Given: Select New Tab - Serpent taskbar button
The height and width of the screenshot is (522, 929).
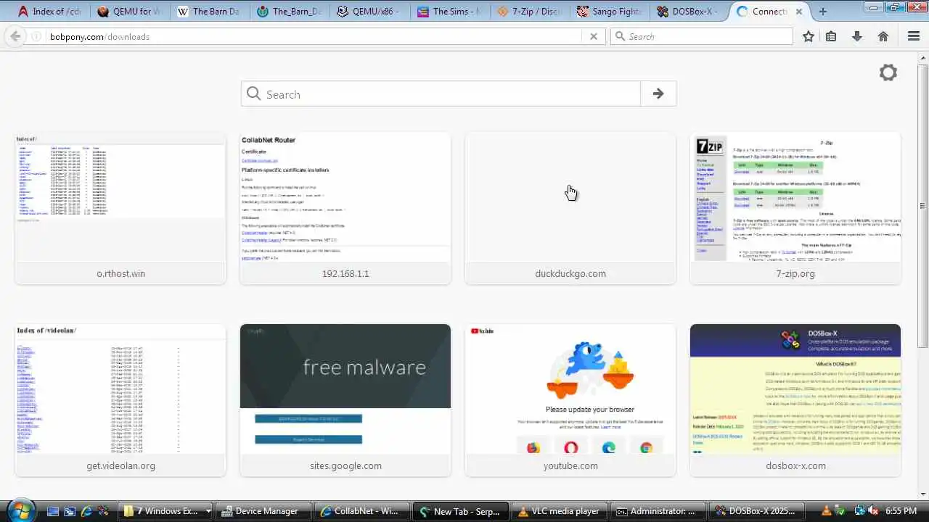Looking at the screenshot, I should coord(461,511).
